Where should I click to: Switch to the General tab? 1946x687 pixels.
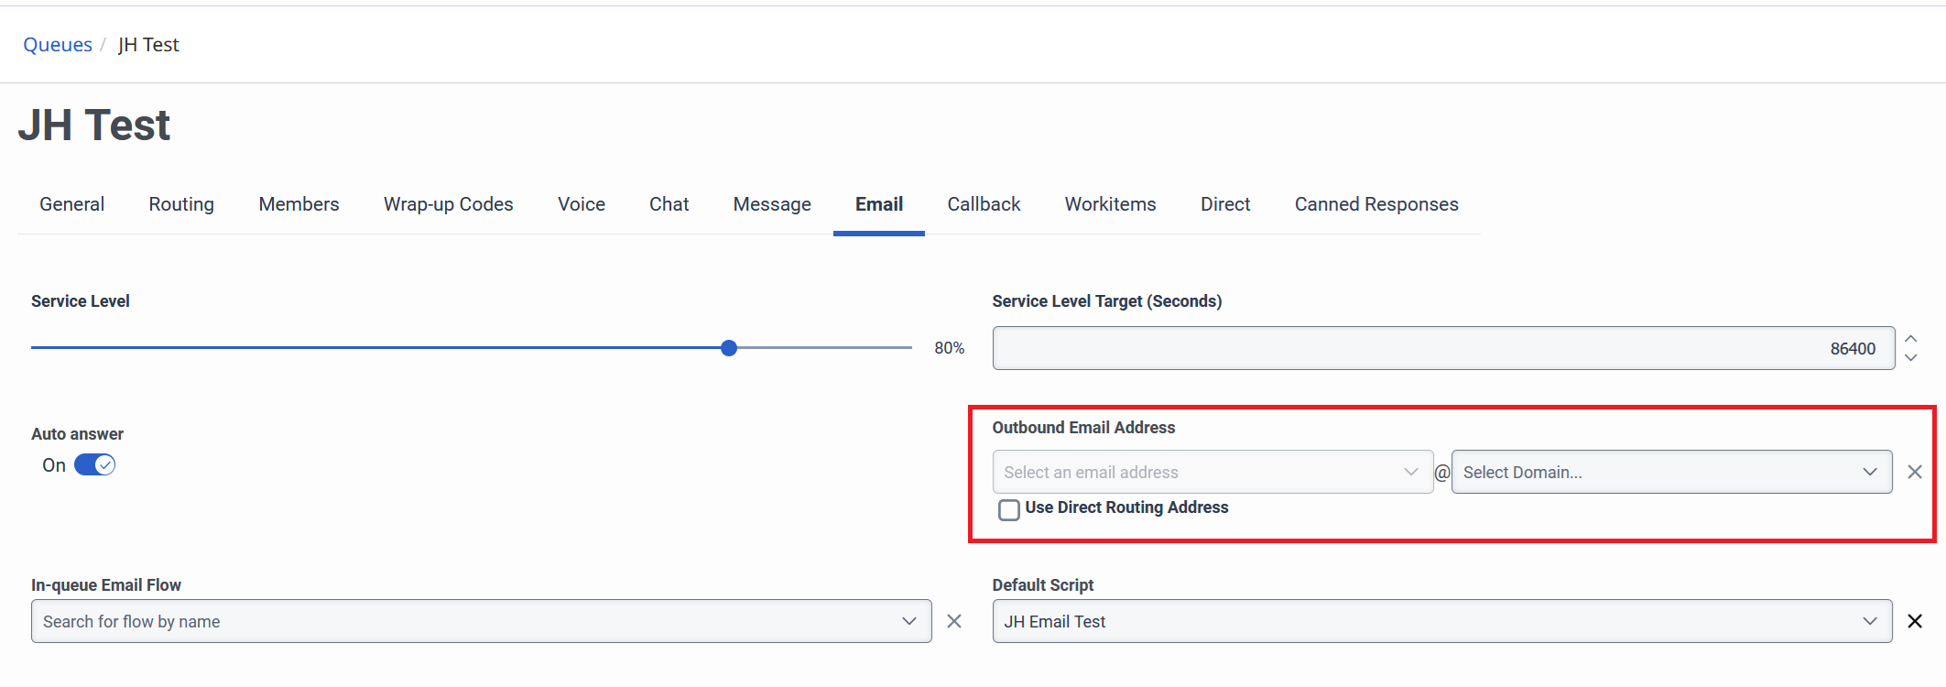pos(71,204)
